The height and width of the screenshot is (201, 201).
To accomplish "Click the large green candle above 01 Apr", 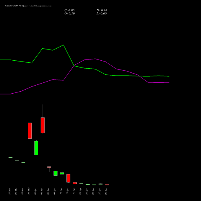I will pyautogui.click(x=36, y=148).
